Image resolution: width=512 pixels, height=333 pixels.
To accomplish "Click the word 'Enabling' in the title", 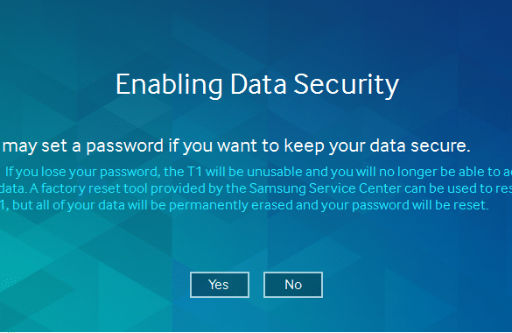I will [x=169, y=85].
